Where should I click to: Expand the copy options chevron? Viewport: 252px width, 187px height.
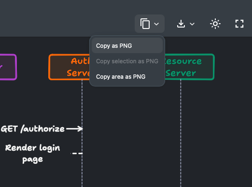point(156,24)
